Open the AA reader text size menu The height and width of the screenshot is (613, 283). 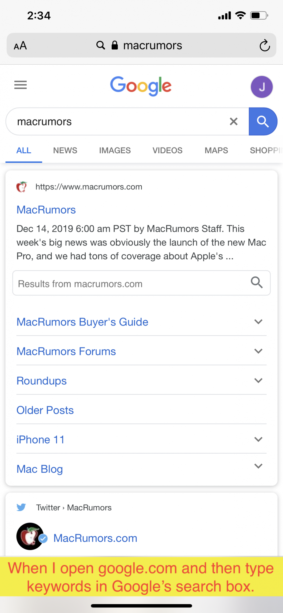coord(20,46)
